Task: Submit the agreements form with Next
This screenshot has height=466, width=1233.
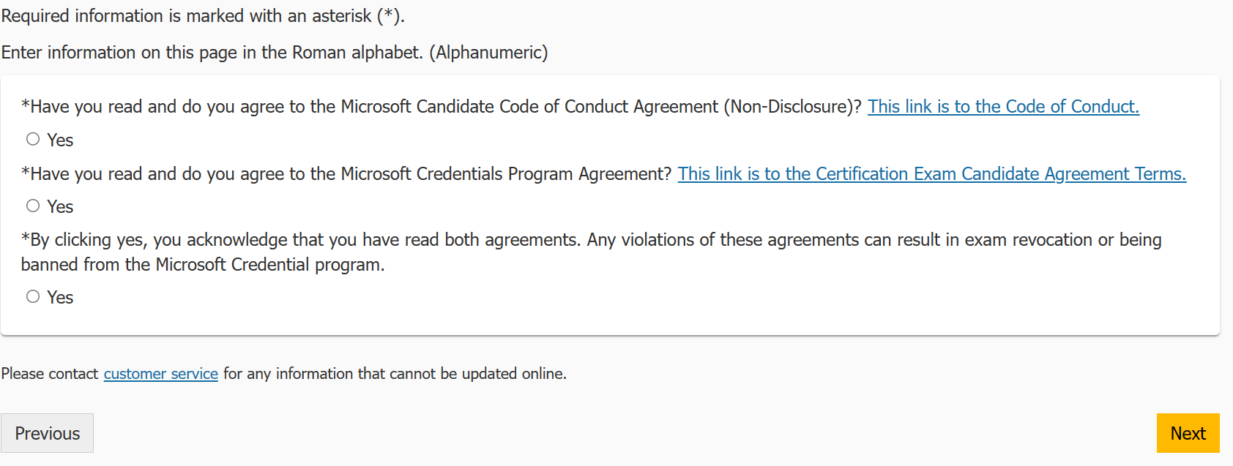Action: pyautogui.click(x=1188, y=432)
